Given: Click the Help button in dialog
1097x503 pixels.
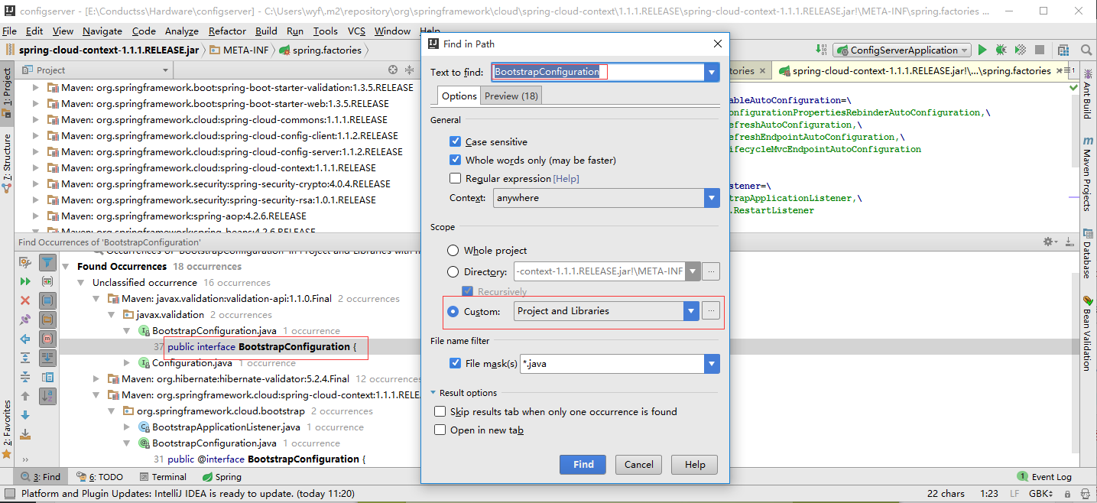Looking at the screenshot, I should (x=694, y=464).
